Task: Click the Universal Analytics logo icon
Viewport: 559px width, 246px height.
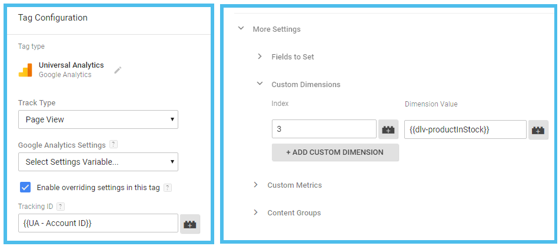Action: coord(25,70)
